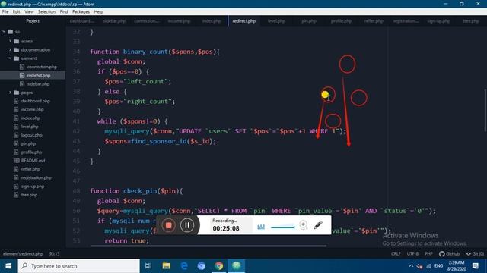Switch to the index.php editor tab
The height and width of the screenshot is (273, 487).
click(212, 21)
